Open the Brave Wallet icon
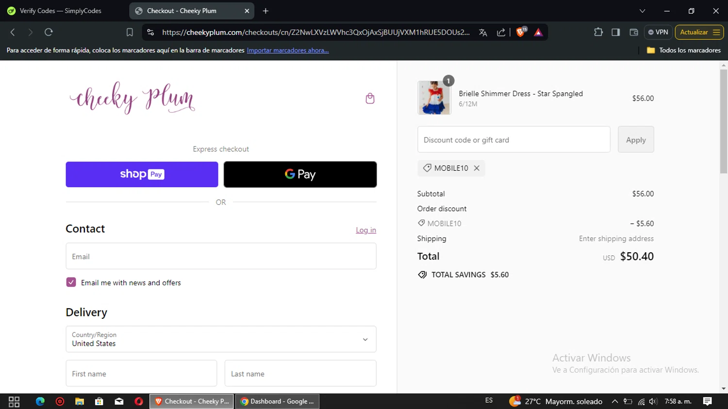The image size is (728, 409). pyautogui.click(x=634, y=32)
